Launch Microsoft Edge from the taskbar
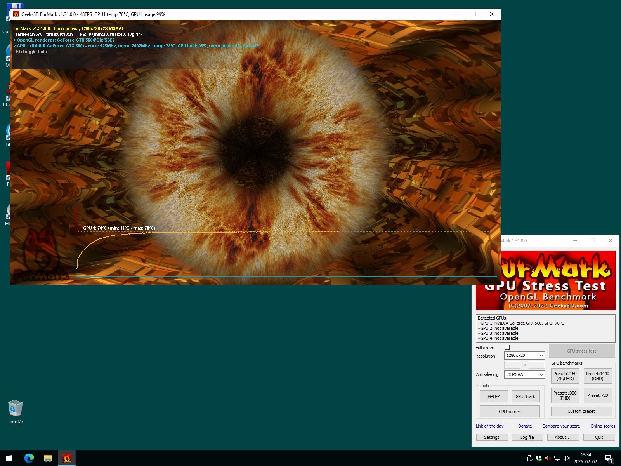The height and width of the screenshot is (466, 621). pos(29,458)
